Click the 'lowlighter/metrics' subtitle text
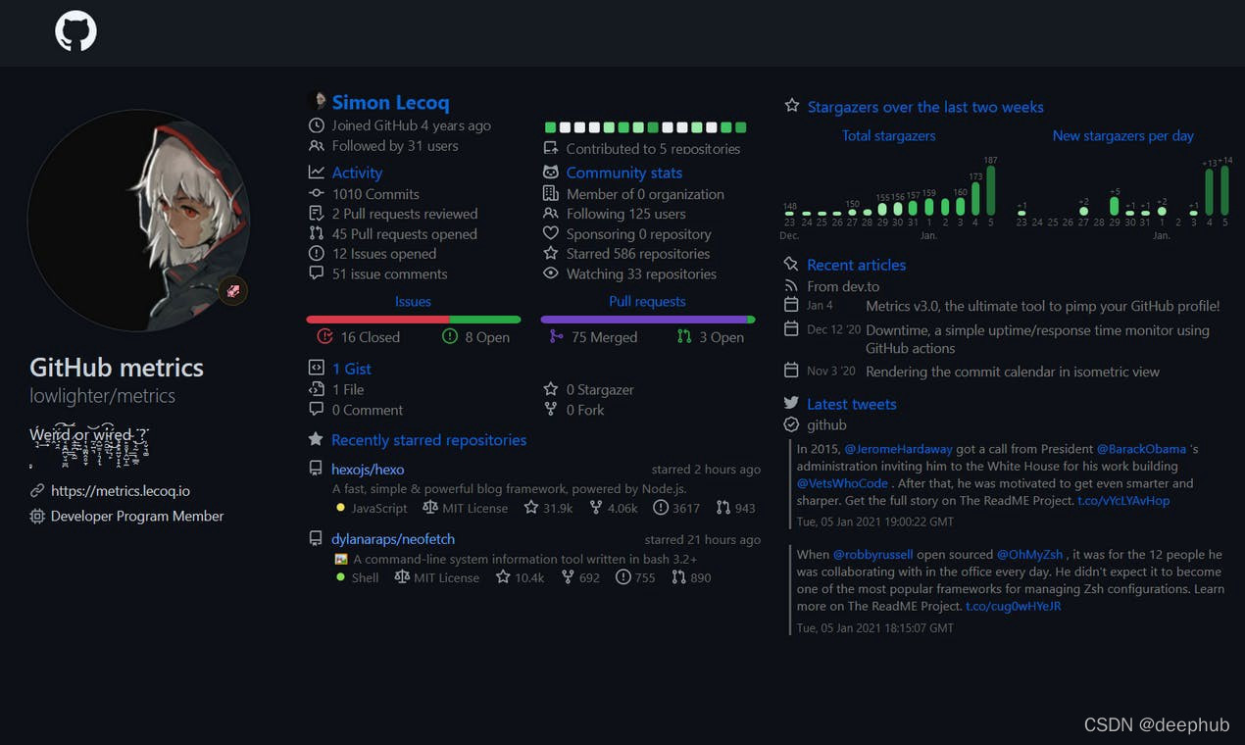 tap(103, 396)
